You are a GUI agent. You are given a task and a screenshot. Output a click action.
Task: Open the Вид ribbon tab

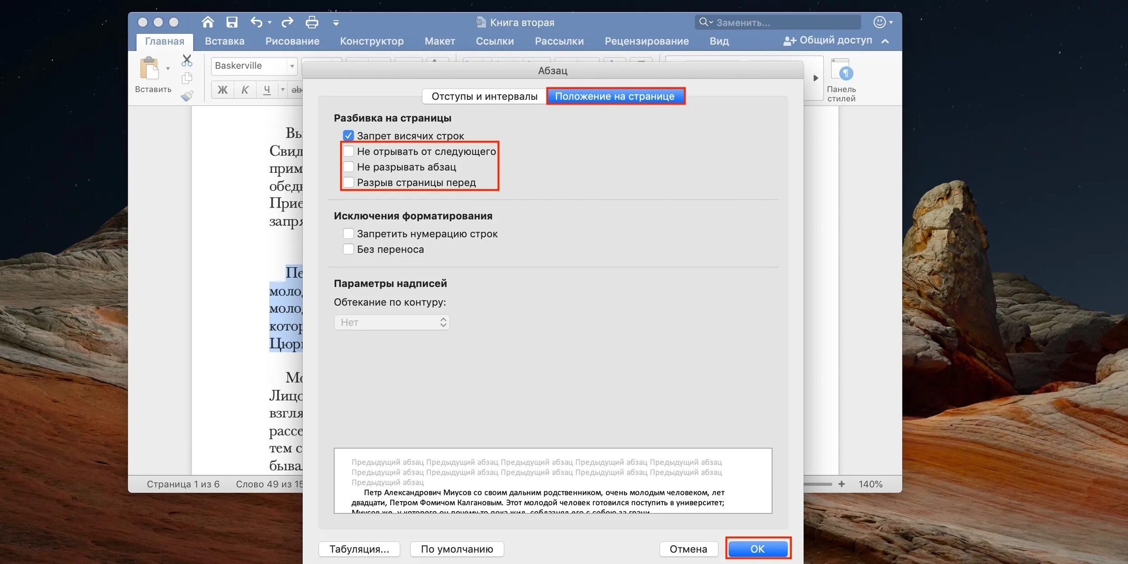click(719, 42)
